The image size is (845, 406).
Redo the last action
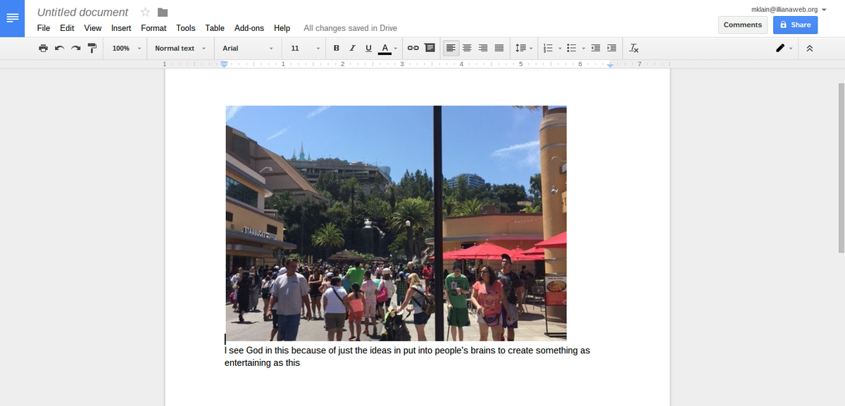[x=75, y=48]
